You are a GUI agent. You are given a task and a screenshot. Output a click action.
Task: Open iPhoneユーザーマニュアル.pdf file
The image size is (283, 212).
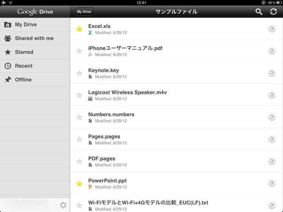point(176,51)
